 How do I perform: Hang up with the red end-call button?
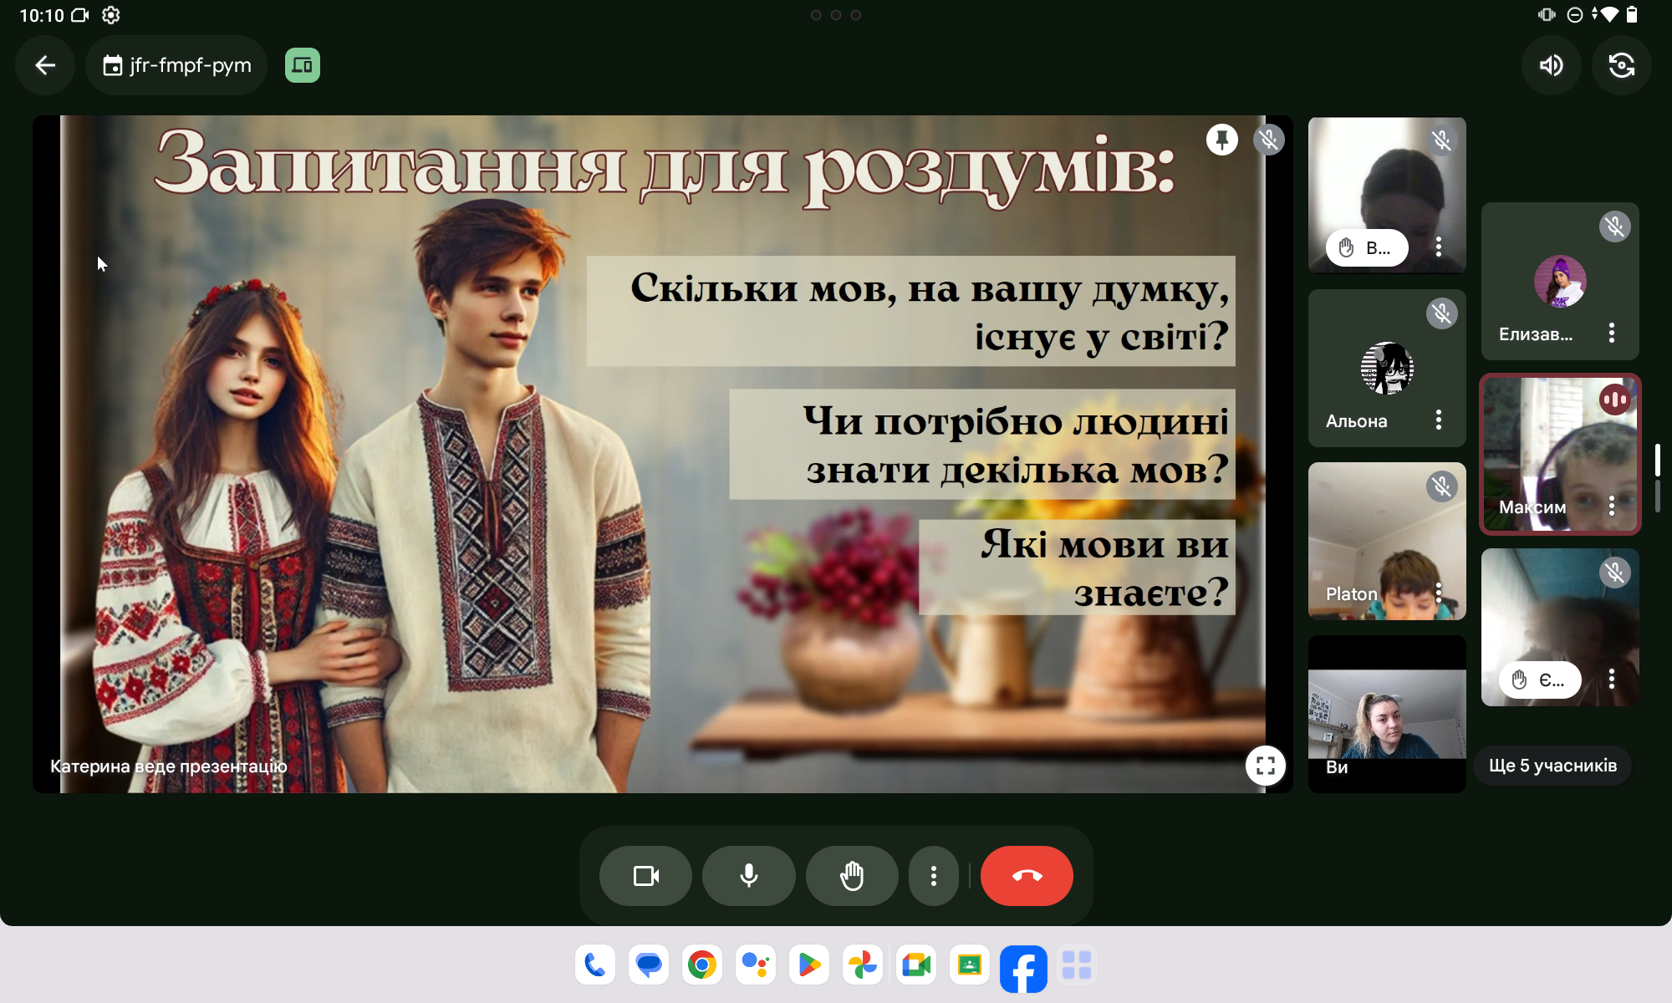(x=1027, y=875)
